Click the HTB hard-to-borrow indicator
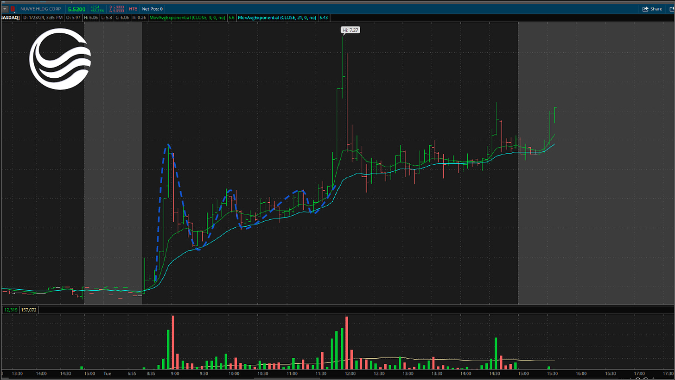The image size is (675, 380). pos(133,9)
